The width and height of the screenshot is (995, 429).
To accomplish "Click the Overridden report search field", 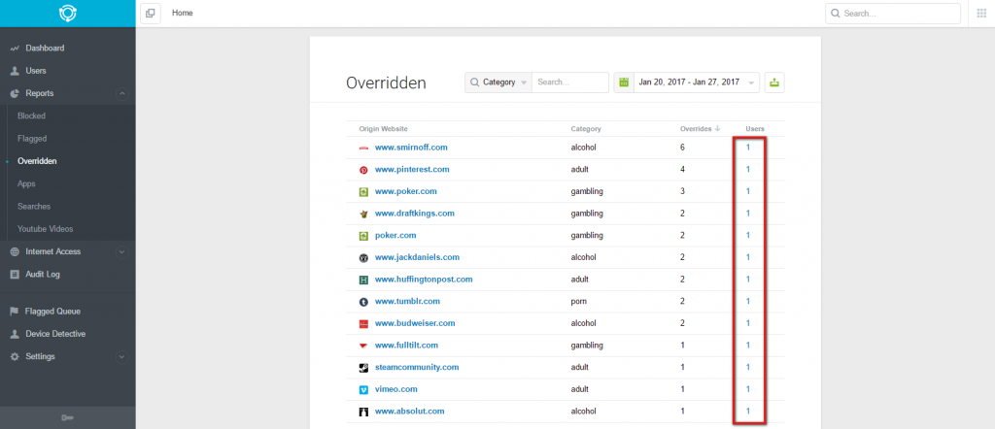I will (x=569, y=82).
